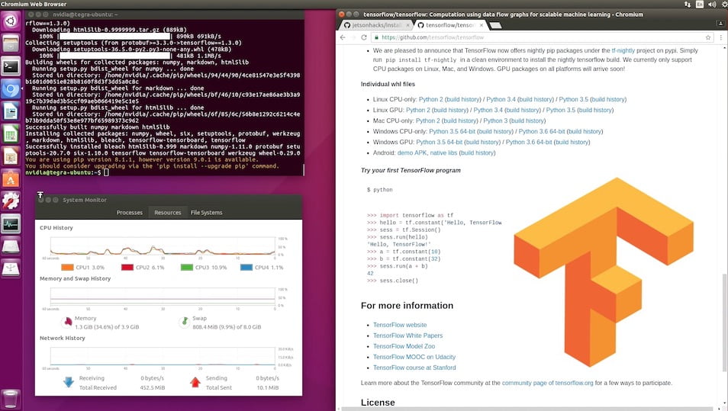Image resolution: width=728 pixels, height=411 pixels.
Task: Click the Swap pie color picker
Action: tap(185, 322)
